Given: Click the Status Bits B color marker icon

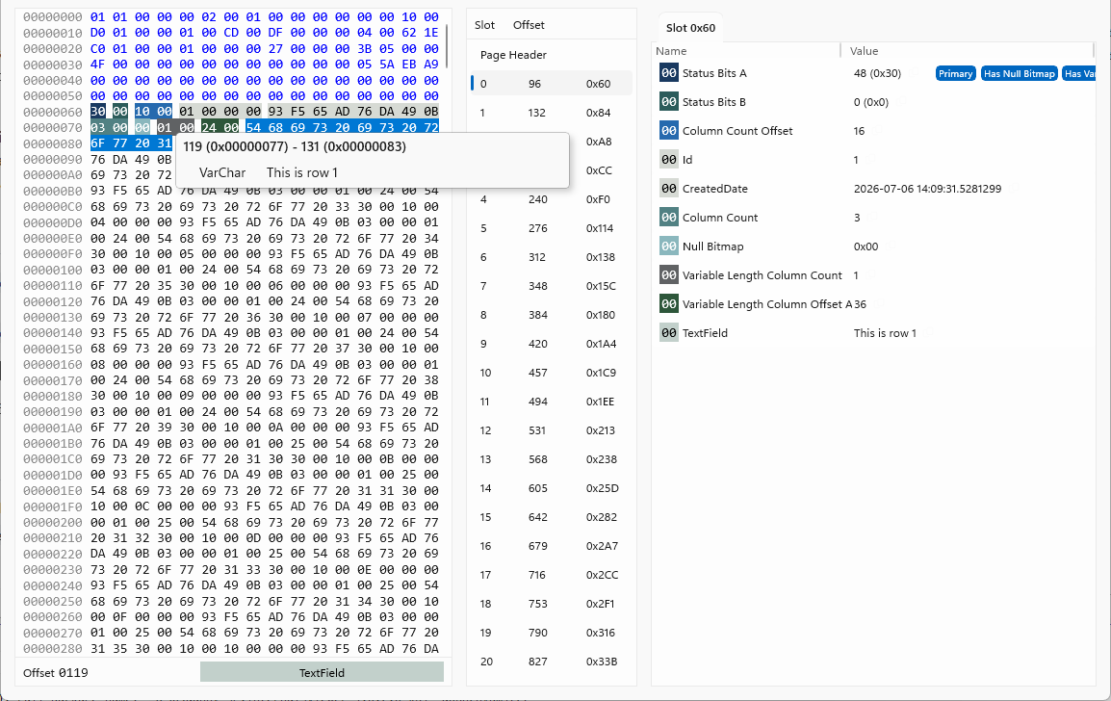Looking at the screenshot, I should pos(669,102).
